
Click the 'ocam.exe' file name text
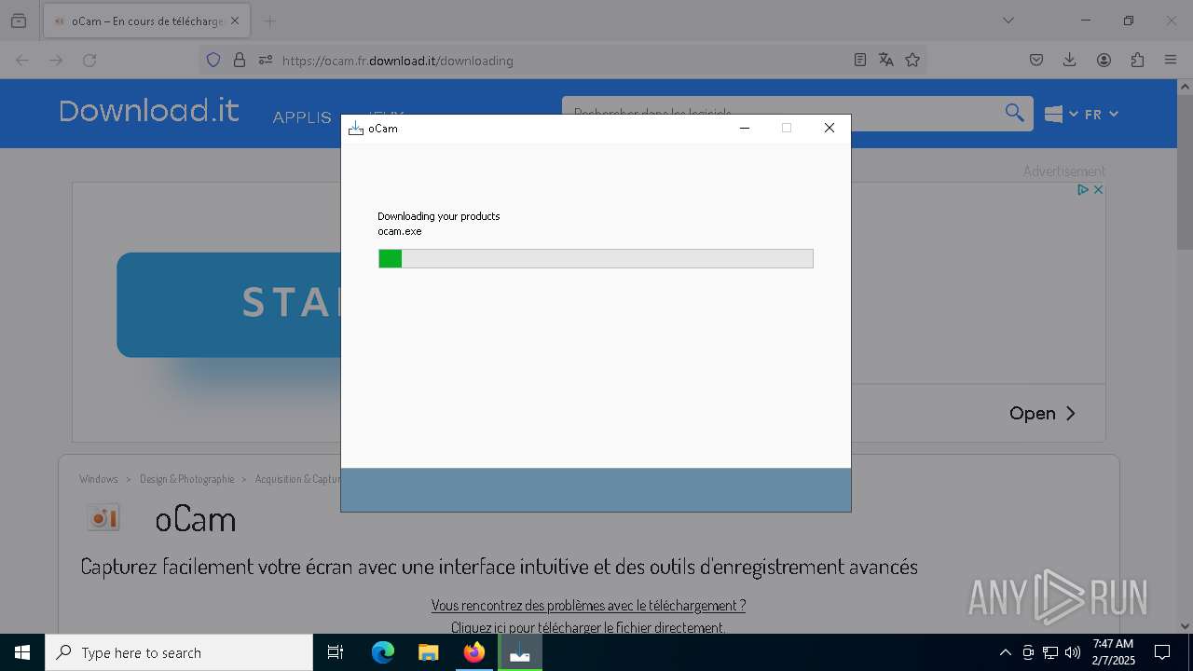coord(400,231)
